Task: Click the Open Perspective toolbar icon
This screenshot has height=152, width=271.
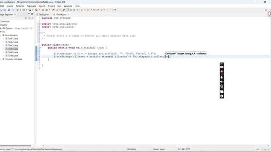Action: pyautogui.click(x=115, y=10)
